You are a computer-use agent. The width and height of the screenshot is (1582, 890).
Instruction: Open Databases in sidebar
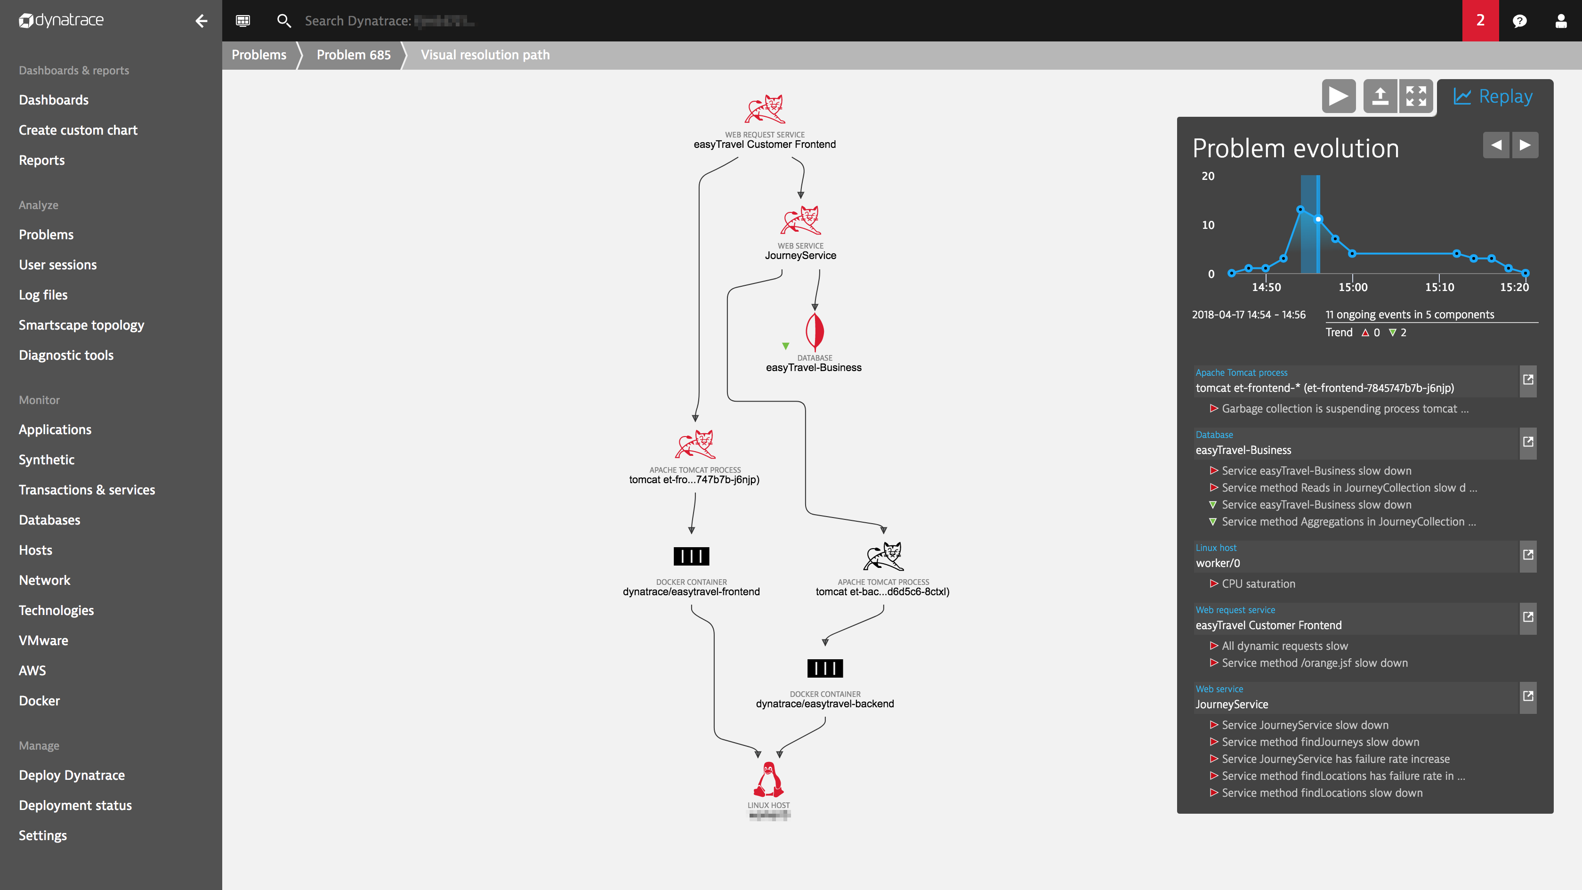click(x=49, y=519)
